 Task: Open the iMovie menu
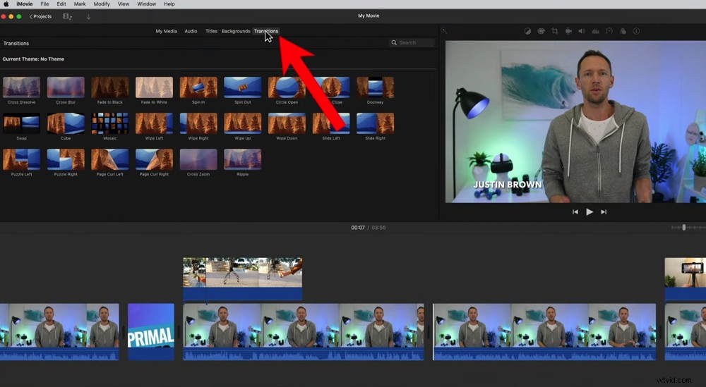tap(24, 4)
